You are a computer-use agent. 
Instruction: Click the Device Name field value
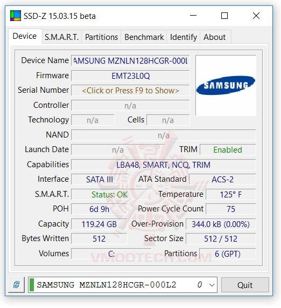[x=130, y=61]
